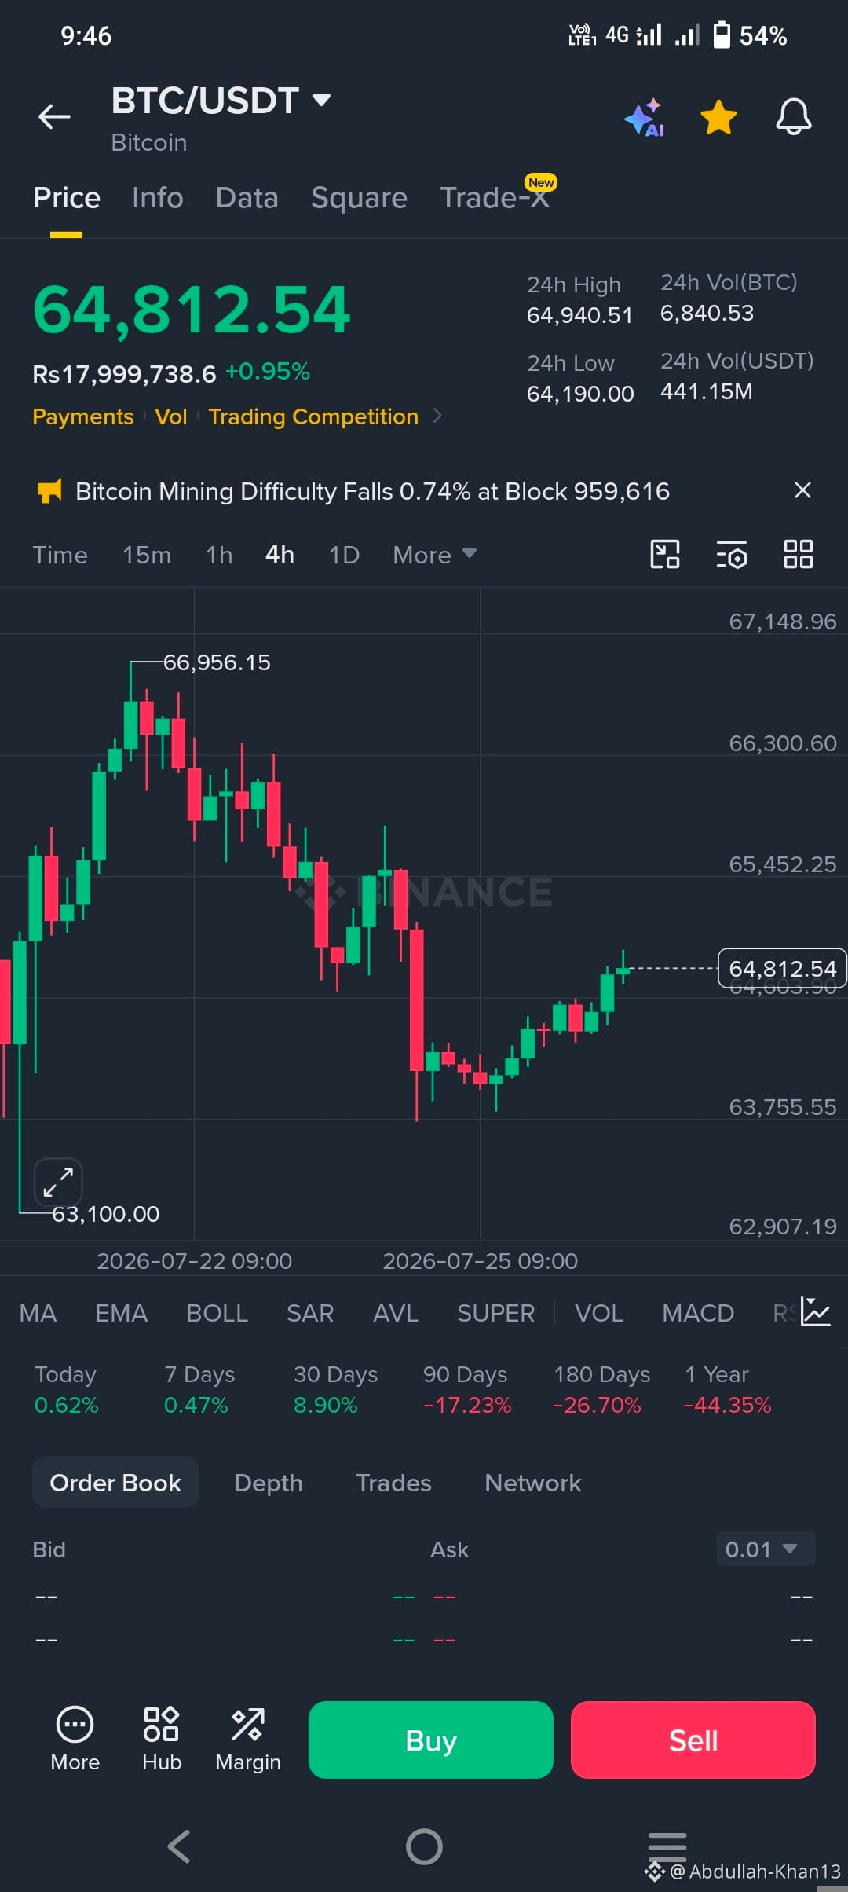Tap the 24h High value 64,940.51

(579, 315)
